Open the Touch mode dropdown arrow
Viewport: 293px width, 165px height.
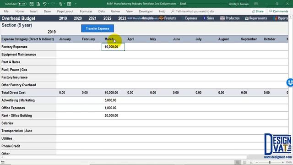(65, 4)
